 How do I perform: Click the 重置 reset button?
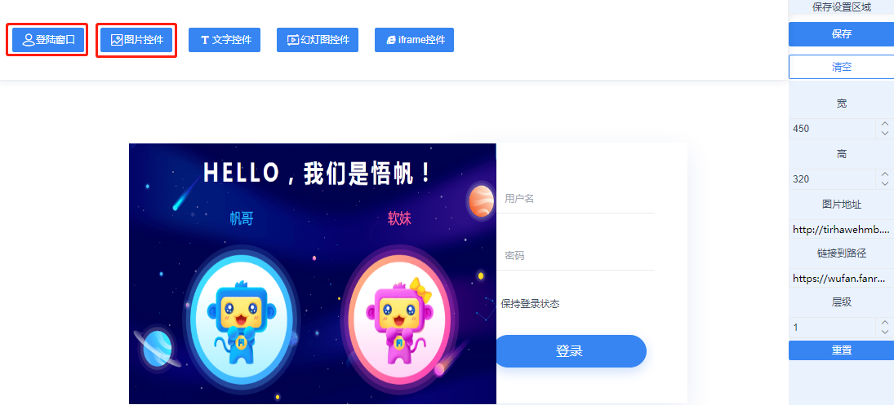(842, 350)
